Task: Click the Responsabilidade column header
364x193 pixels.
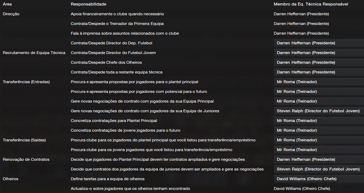Action: pyautogui.click(x=88, y=4)
